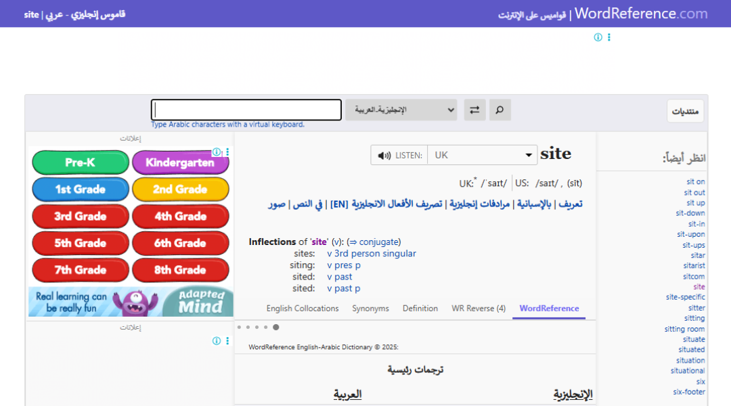731x406 pixels.
Task: Open 'sit-ups' in the see-also list
Action: pos(694,245)
